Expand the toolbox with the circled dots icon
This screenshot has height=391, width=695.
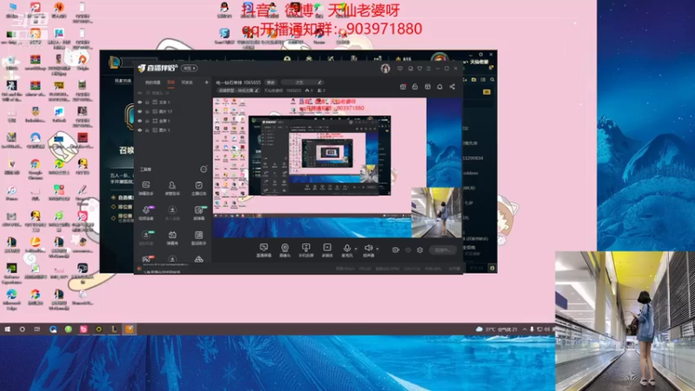pos(203,169)
